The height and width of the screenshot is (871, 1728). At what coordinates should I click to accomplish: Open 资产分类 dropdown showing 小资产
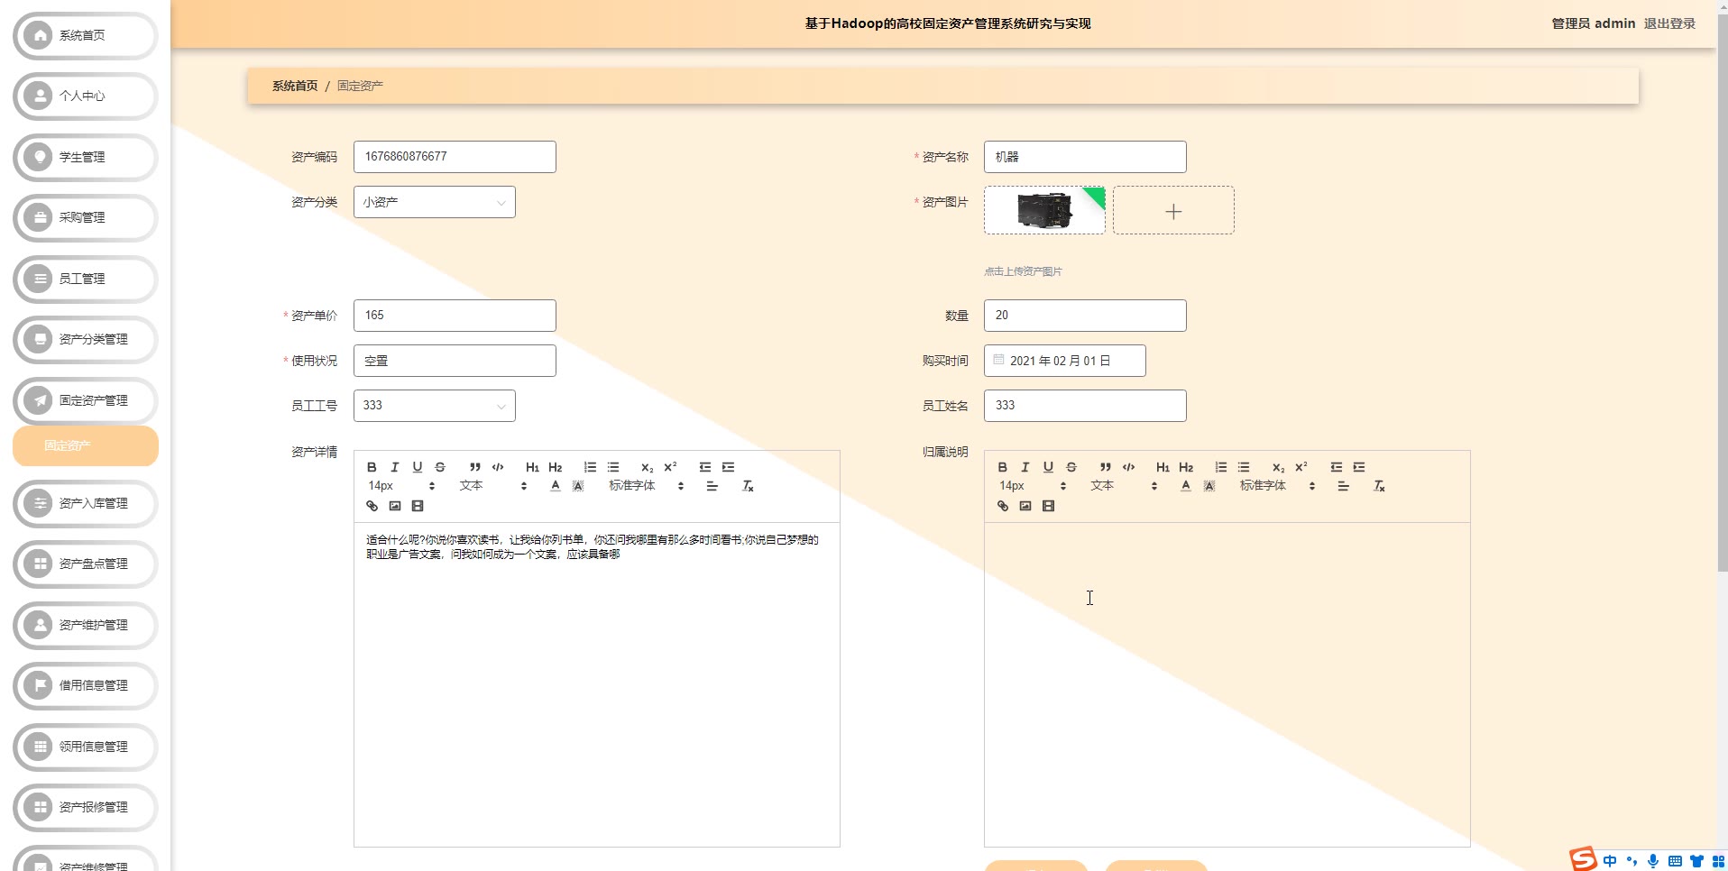pyautogui.click(x=435, y=202)
